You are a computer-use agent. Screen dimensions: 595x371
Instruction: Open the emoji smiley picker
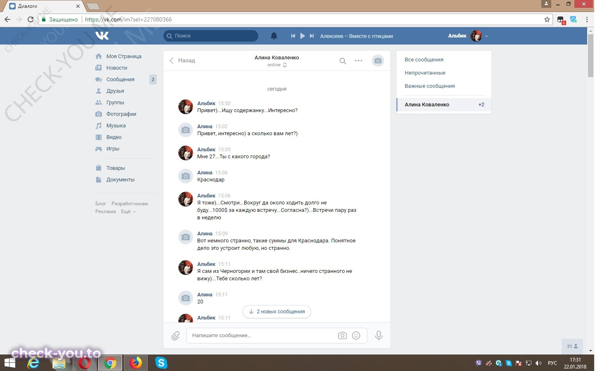tap(356, 336)
